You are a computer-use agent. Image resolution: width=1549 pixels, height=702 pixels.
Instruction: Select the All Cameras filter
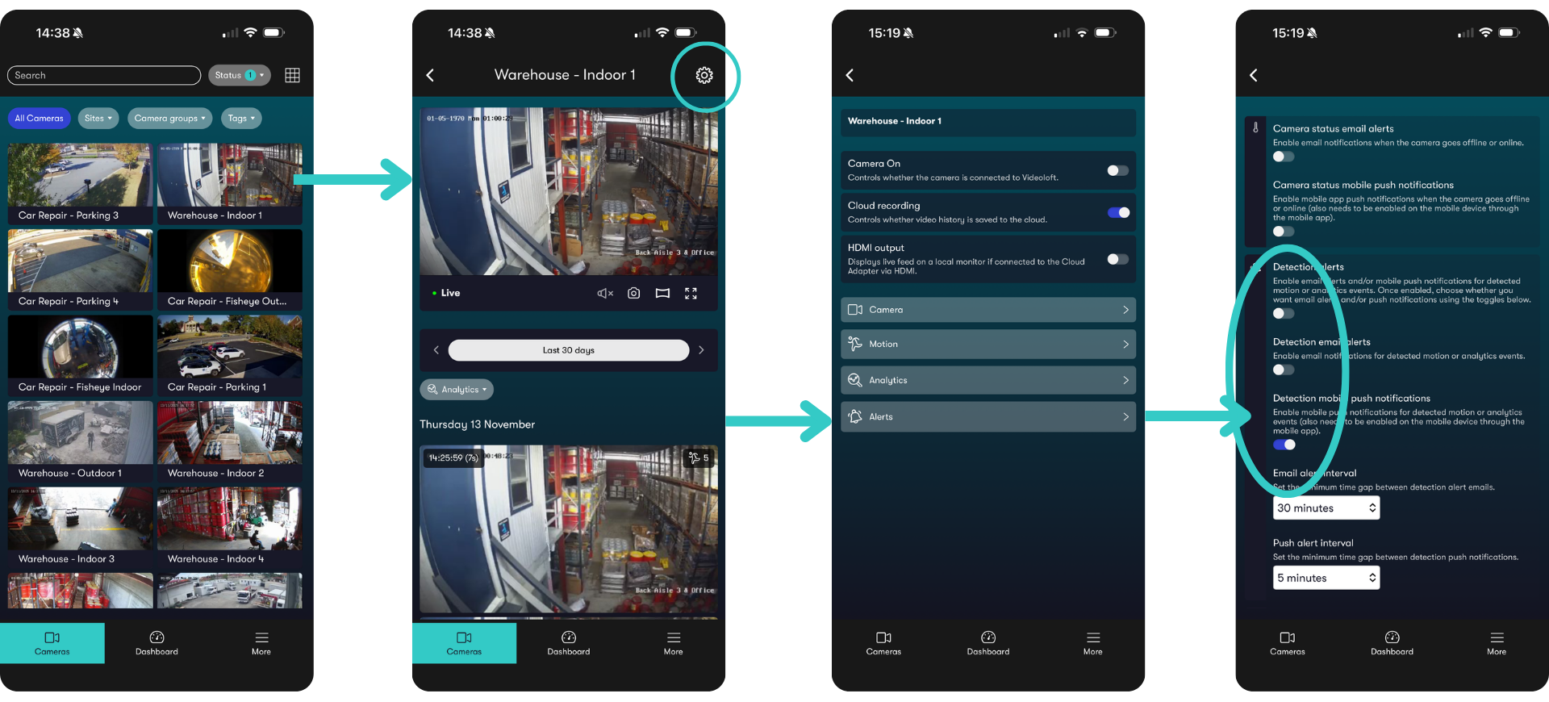pos(39,118)
